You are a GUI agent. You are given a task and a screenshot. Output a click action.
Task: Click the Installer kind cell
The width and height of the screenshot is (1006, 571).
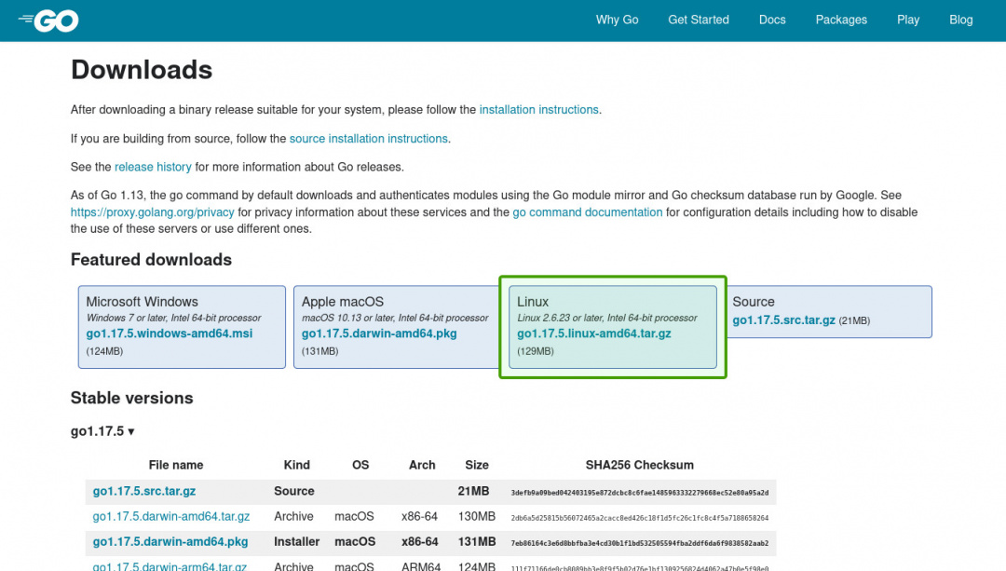click(x=296, y=541)
